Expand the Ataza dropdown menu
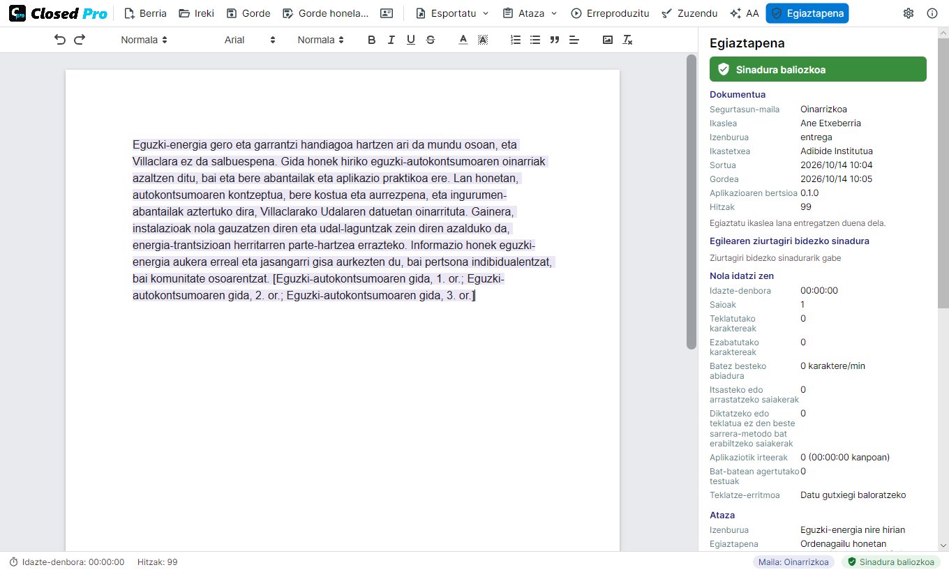 (530, 13)
